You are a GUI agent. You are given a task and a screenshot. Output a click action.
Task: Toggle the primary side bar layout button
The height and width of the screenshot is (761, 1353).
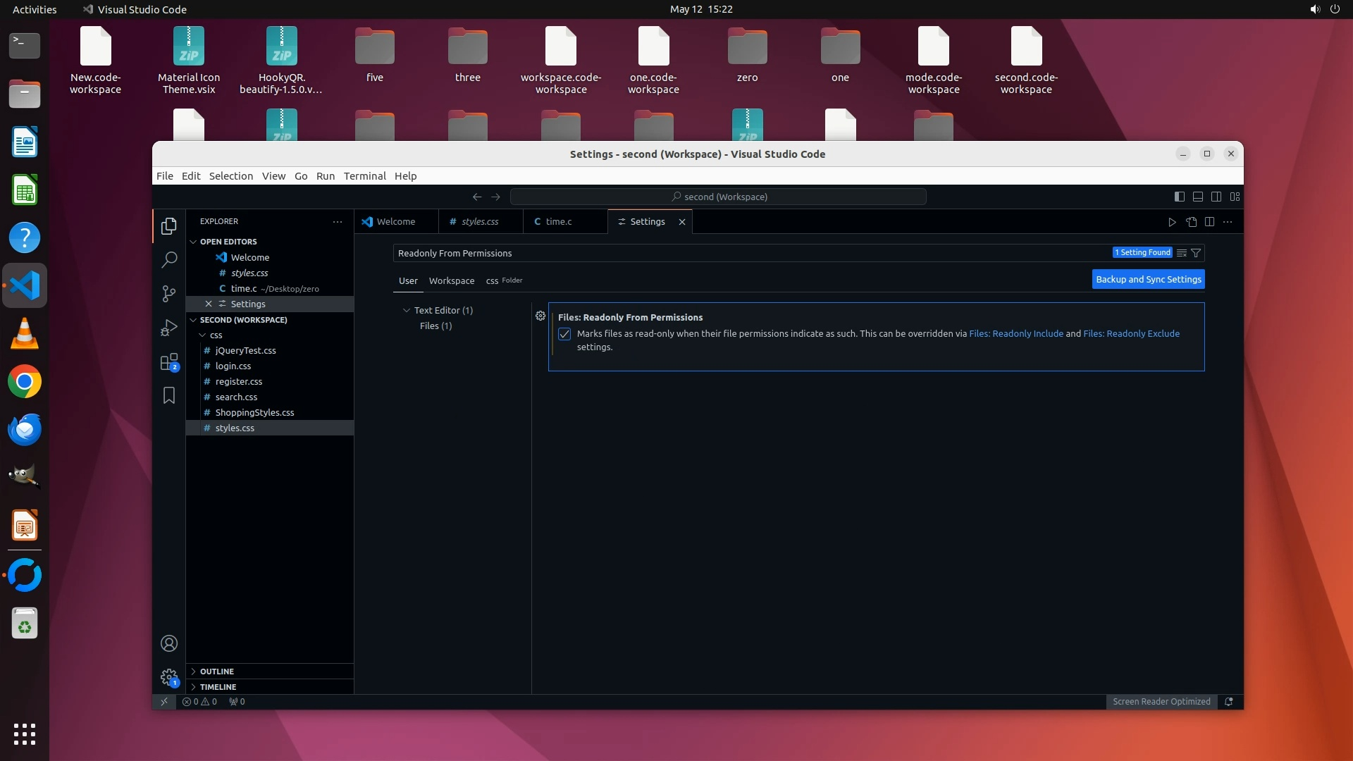1180,197
